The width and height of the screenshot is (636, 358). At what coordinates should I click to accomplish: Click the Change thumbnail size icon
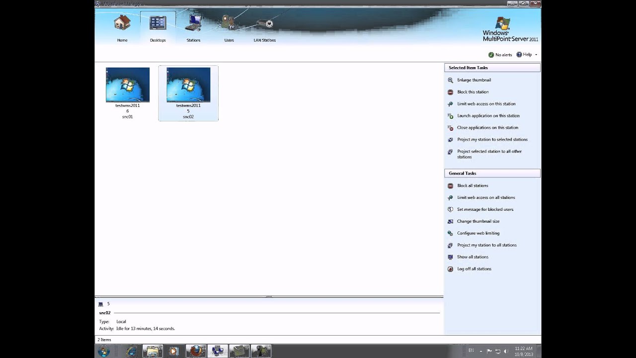(450, 221)
